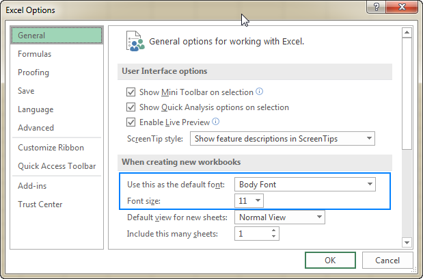
Task: Go to the Save category
Action: 57,91
